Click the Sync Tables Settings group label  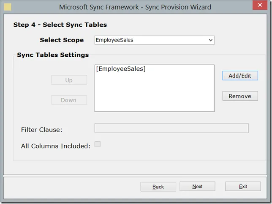pos(53,55)
